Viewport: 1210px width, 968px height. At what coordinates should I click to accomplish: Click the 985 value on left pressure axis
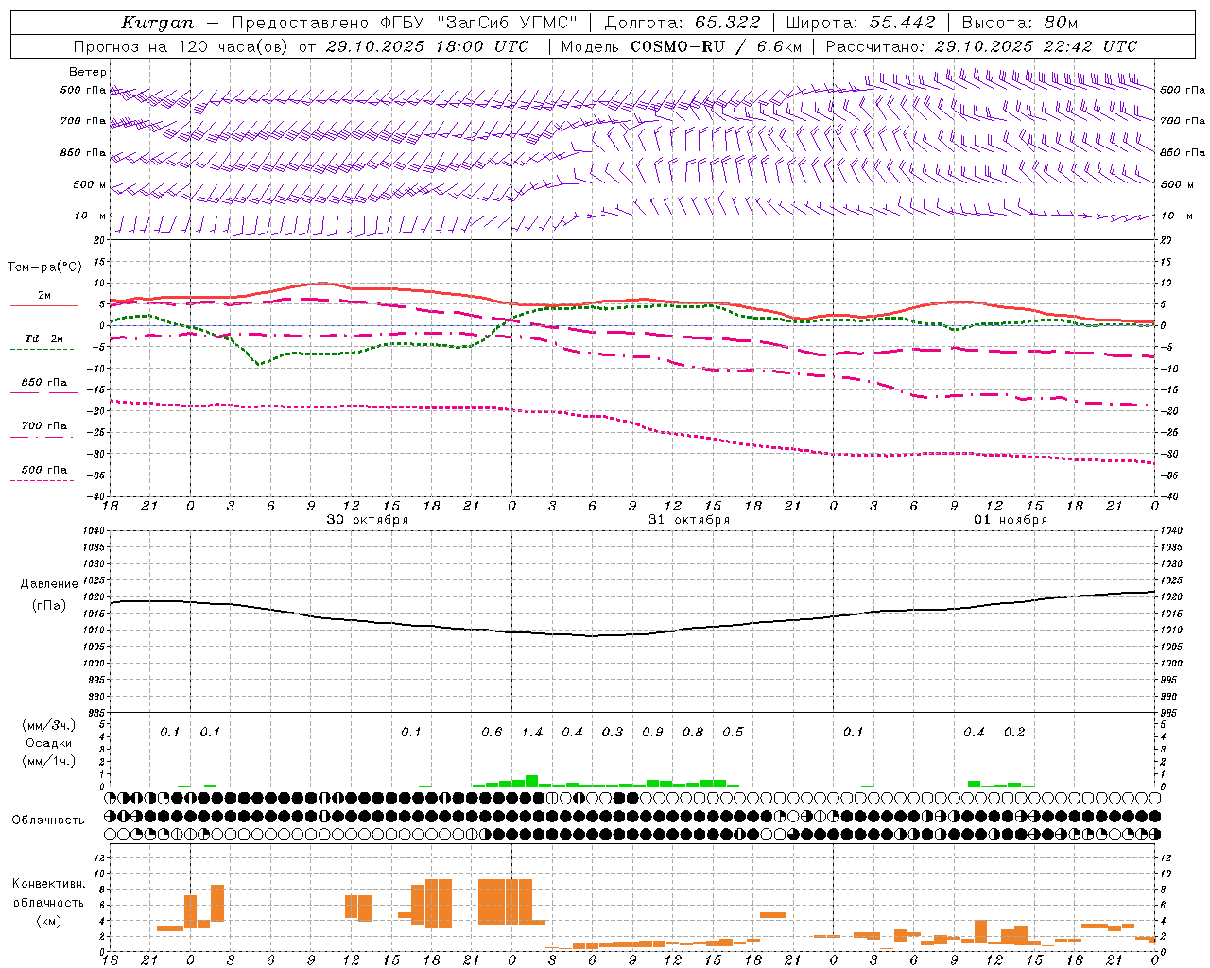point(96,713)
